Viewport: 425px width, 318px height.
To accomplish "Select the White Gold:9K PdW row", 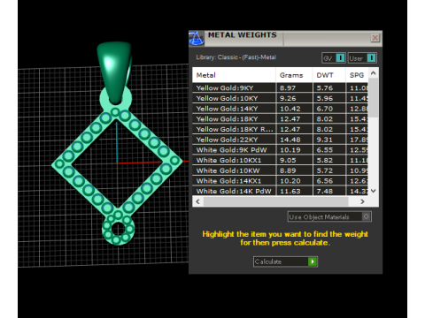I will pyautogui.click(x=280, y=149).
